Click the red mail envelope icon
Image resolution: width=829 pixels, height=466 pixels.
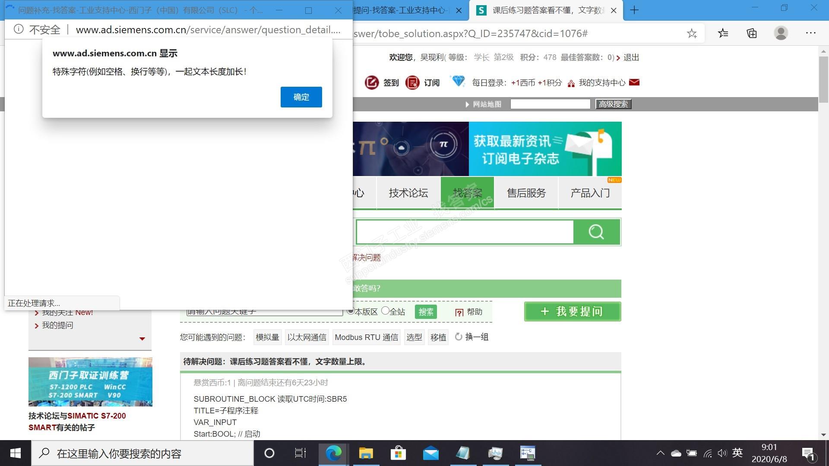634,82
